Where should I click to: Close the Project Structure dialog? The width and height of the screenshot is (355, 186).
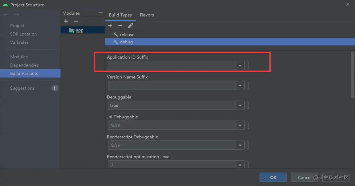coord(348,4)
